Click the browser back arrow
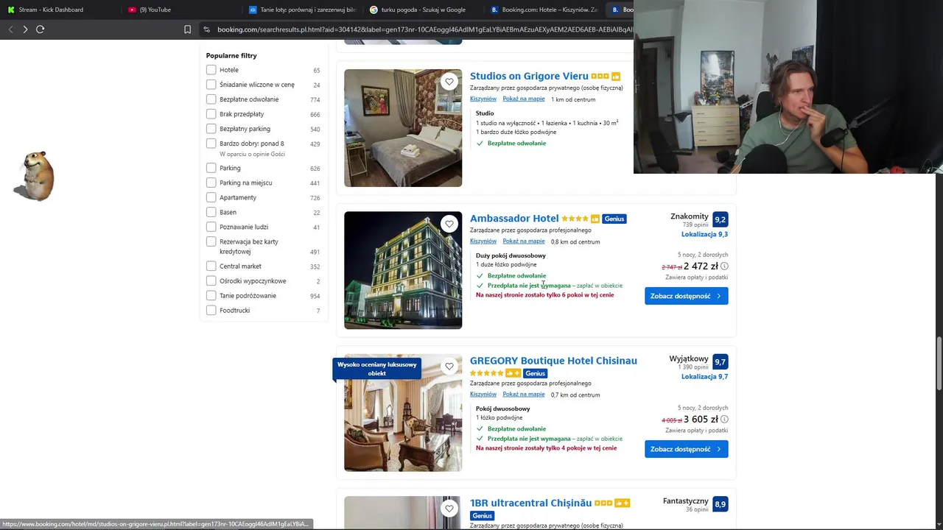The image size is (943, 530). (10, 29)
